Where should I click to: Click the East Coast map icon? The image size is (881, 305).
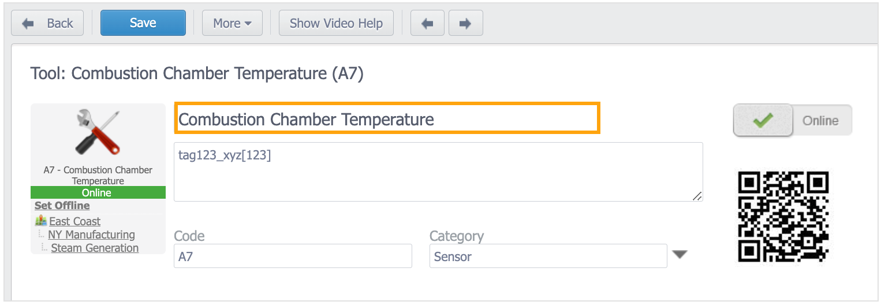(40, 221)
